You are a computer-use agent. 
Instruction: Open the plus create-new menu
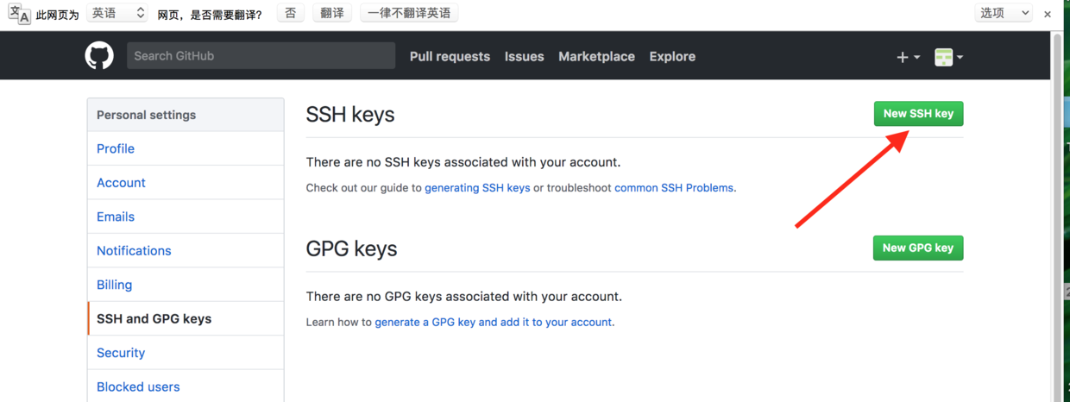(x=908, y=57)
